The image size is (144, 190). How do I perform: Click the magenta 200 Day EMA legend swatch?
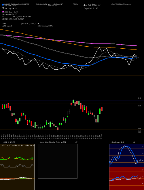(x=3, y=12)
